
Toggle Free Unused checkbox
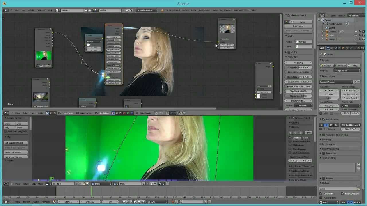tap(77, 113)
